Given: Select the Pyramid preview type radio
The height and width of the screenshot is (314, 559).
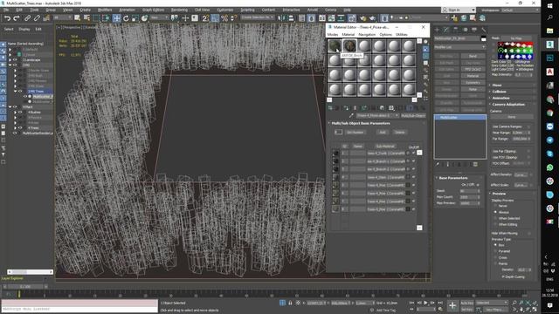Looking at the screenshot, I should (495, 251).
